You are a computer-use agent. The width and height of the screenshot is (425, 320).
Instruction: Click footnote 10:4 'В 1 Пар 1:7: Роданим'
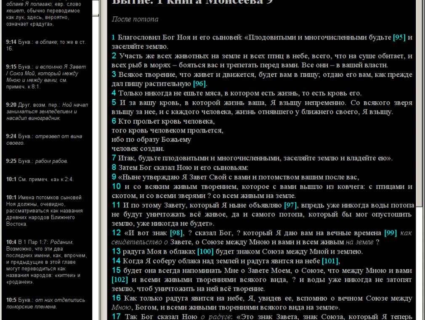[46, 262]
